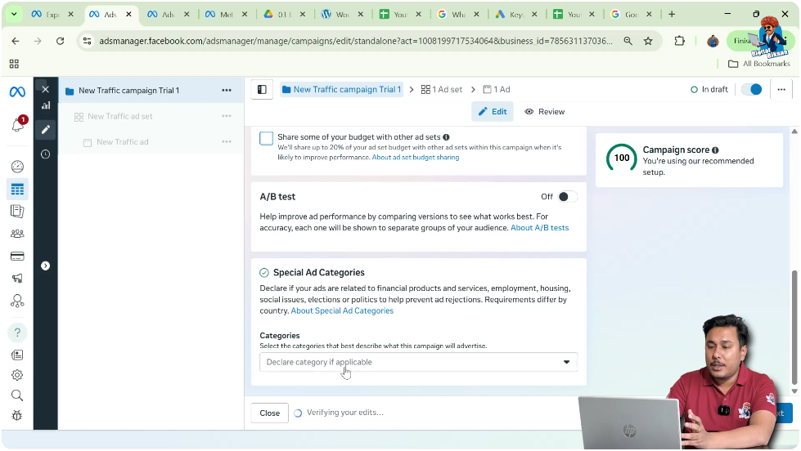The width and height of the screenshot is (801, 451).
Task: Open the performance chart icon
Action: click(x=46, y=105)
